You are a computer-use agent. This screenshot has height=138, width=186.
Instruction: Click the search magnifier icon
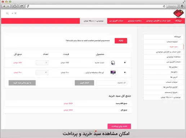click(x=7, y=13)
